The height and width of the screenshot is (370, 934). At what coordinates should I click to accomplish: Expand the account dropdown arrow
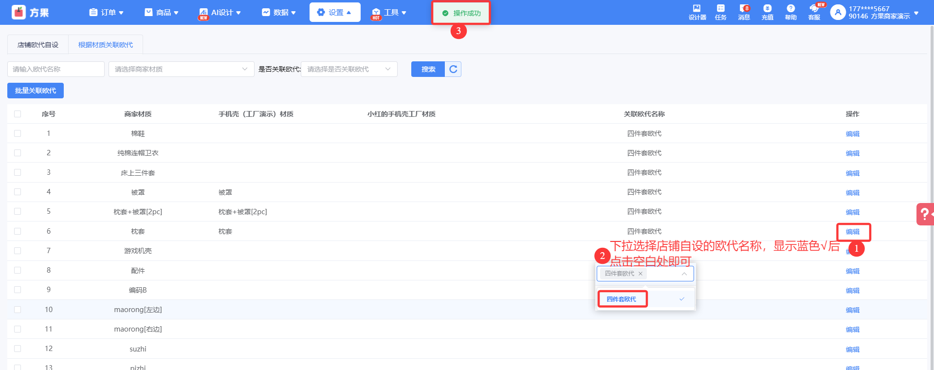(916, 13)
